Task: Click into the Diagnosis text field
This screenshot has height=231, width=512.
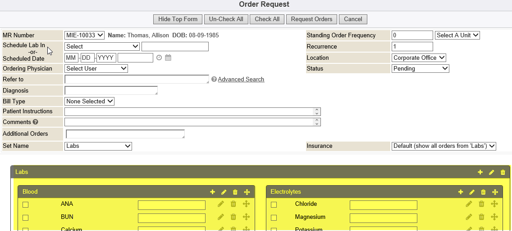Action: click(111, 90)
